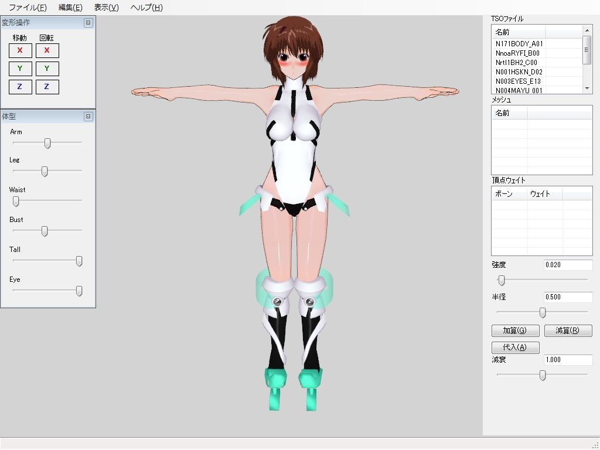Click the 減衰 value field
Viewport: 600px width, 450px height.
coord(568,360)
